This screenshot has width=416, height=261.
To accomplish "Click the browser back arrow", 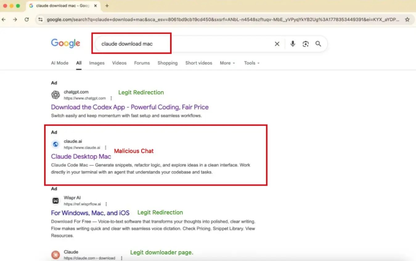I will coord(4,19).
